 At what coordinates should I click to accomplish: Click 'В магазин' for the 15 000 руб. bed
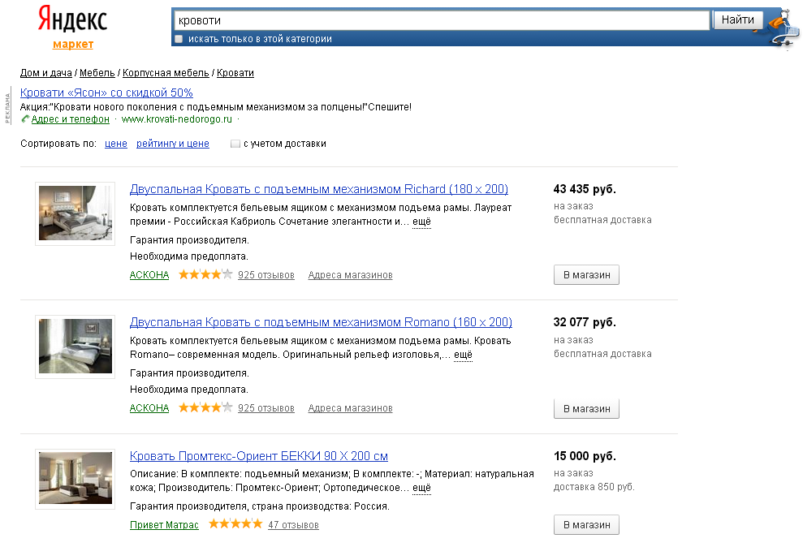coord(586,524)
